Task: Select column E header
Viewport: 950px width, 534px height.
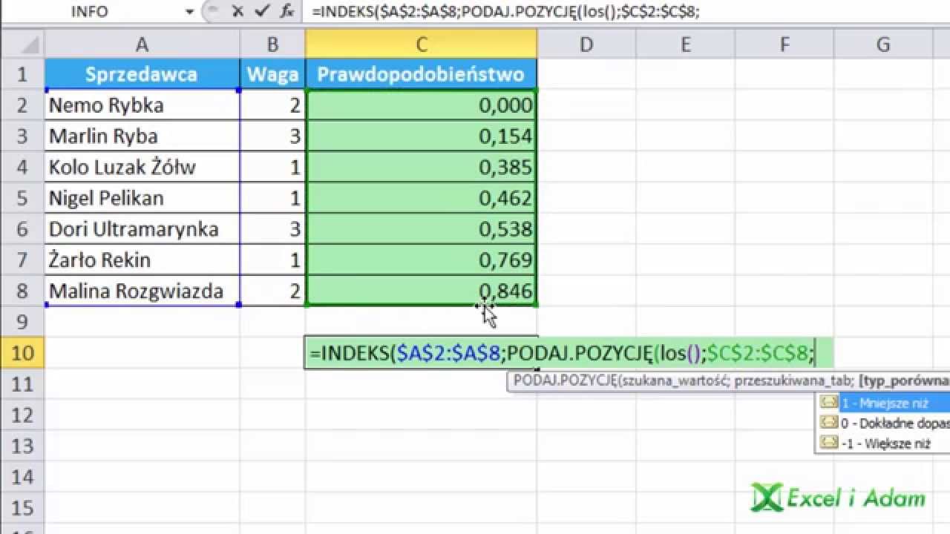Action: (685, 44)
